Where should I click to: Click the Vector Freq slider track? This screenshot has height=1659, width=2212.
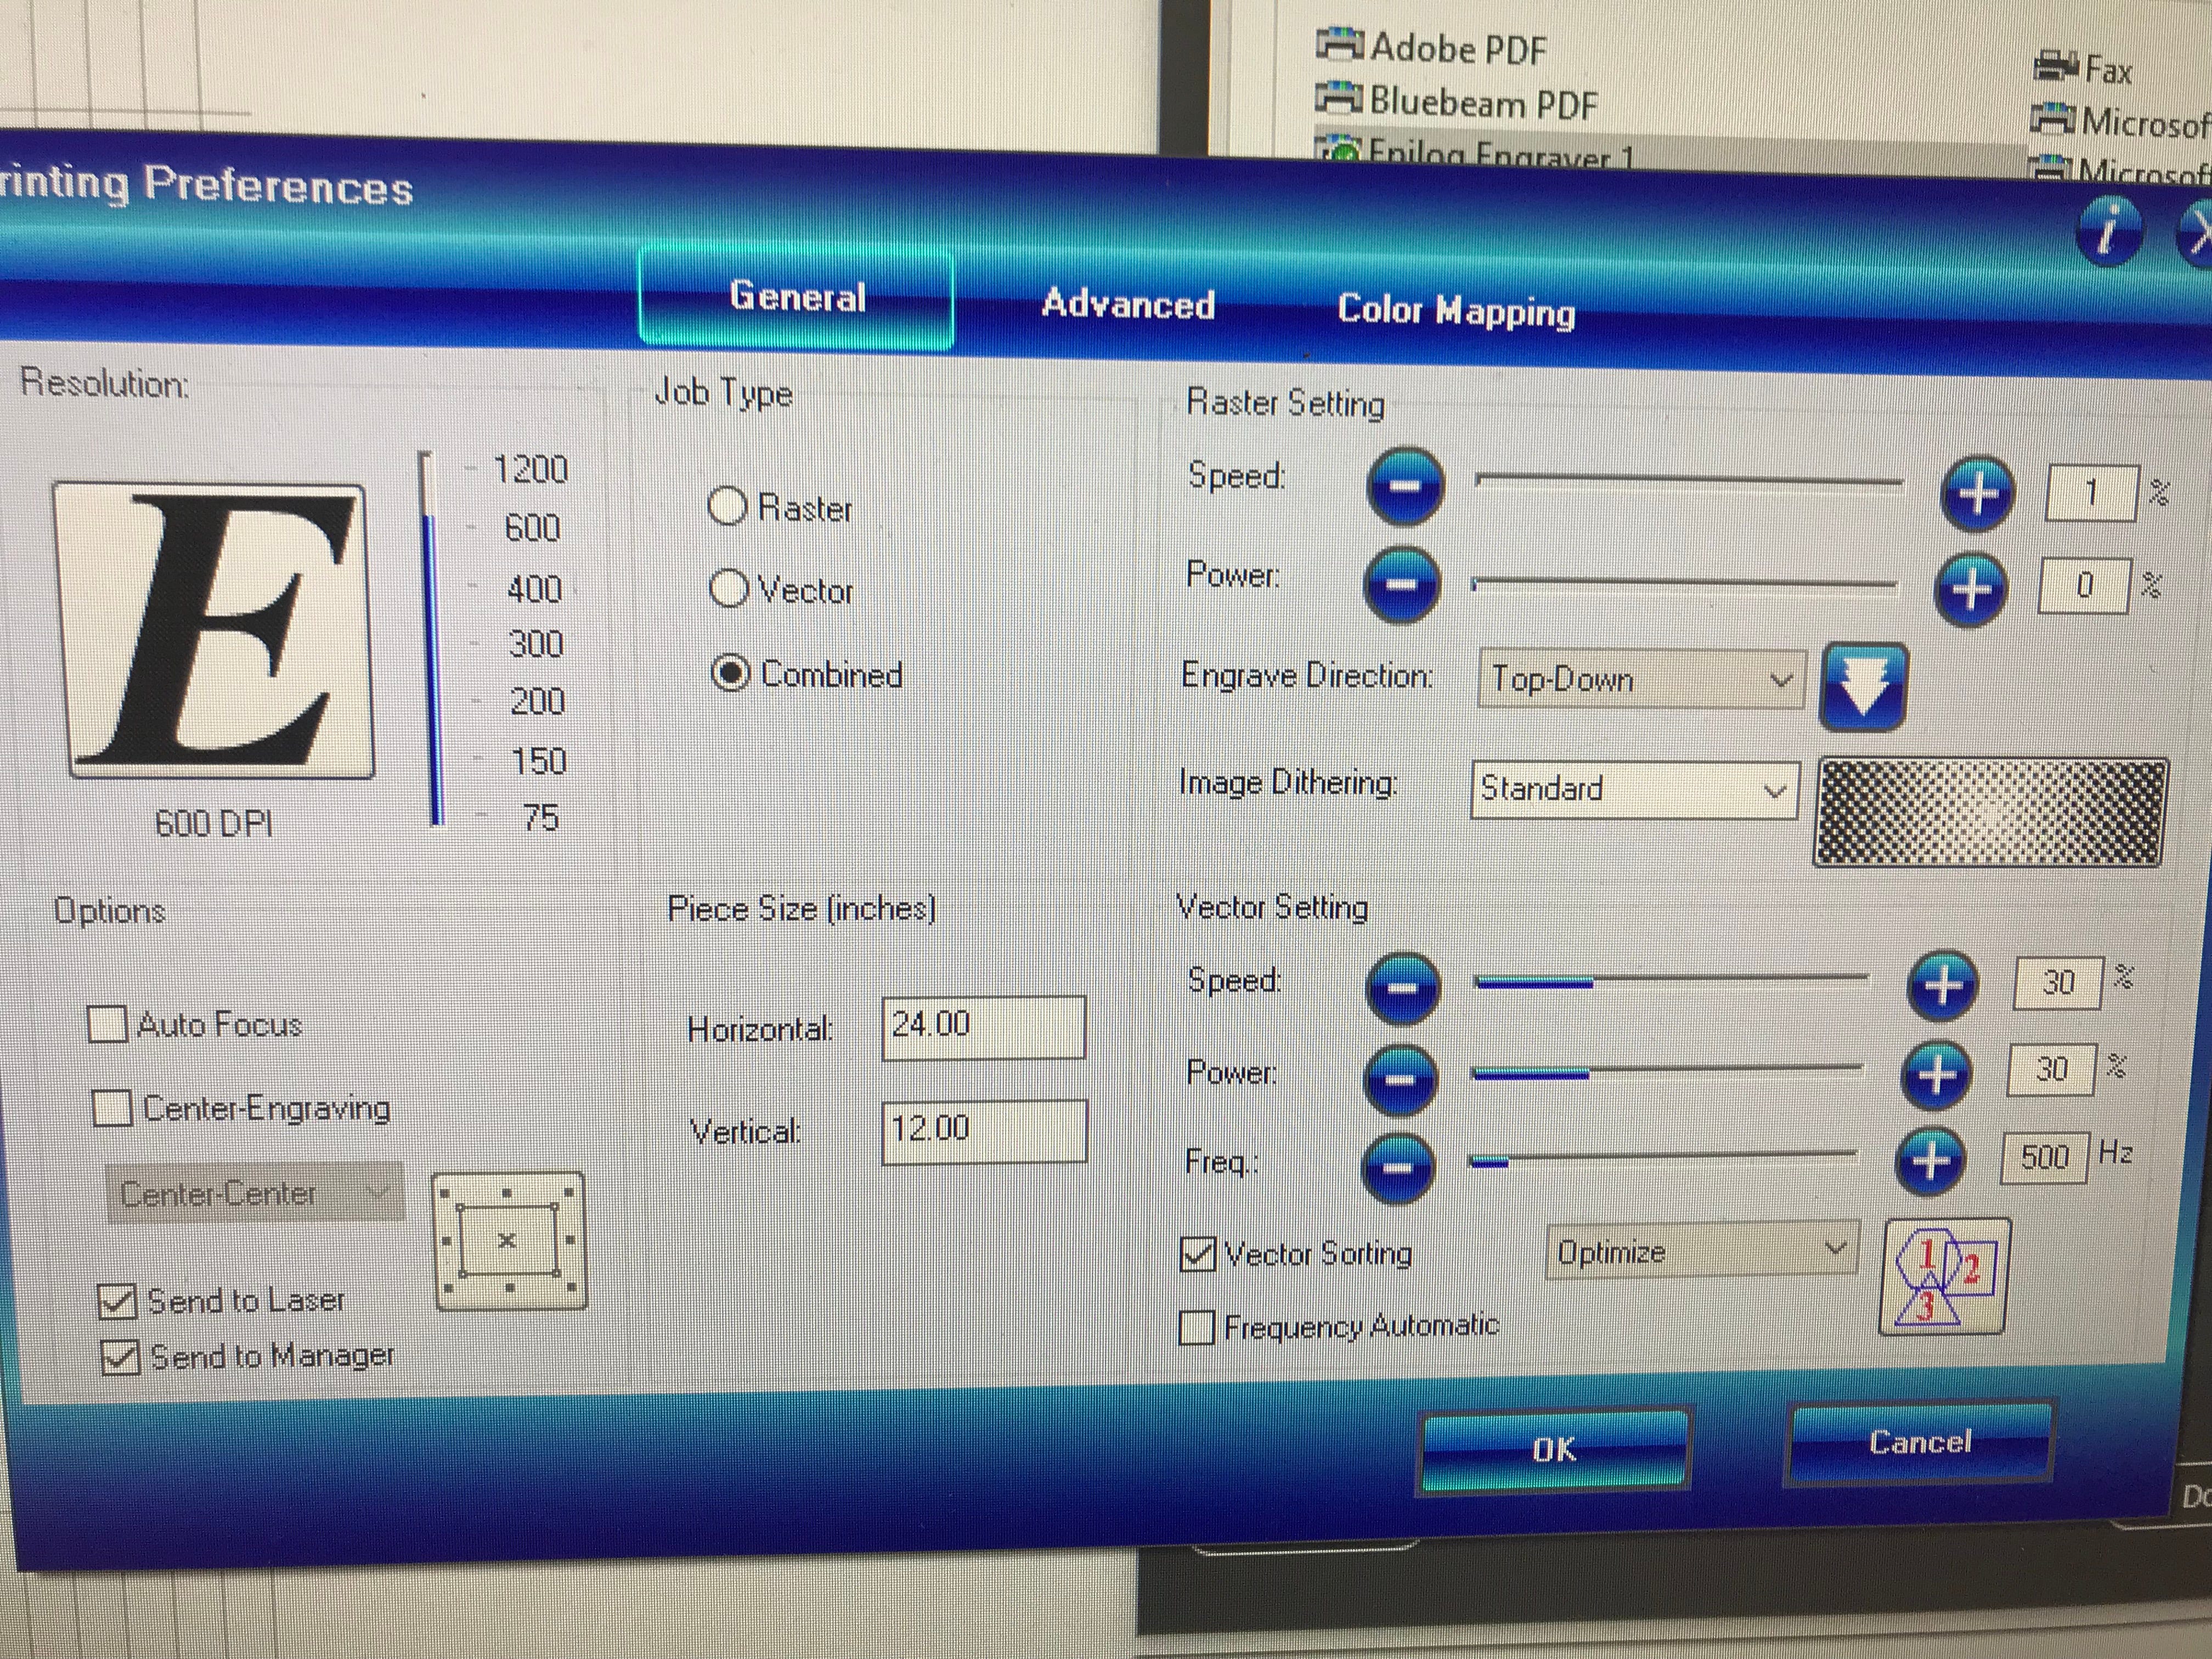point(1662,1158)
